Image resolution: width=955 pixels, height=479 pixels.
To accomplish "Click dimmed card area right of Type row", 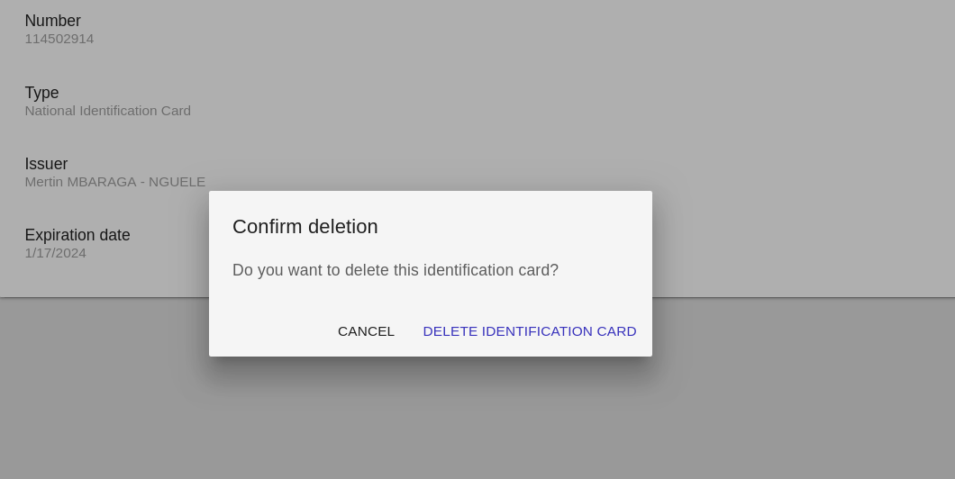I will [x=541, y=102].
